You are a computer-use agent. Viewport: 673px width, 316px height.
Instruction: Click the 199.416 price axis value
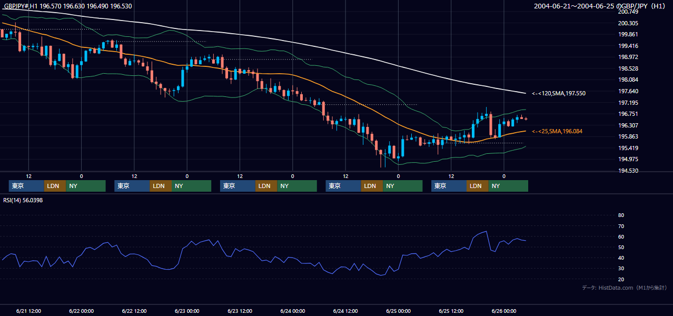628,46
